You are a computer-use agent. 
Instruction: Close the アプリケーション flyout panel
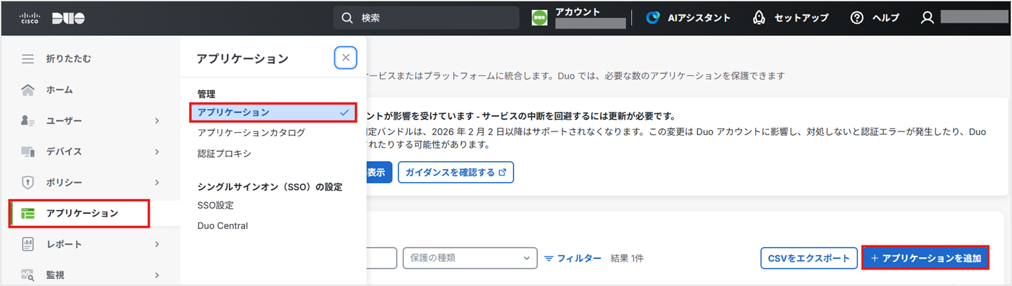coord(345,58)
